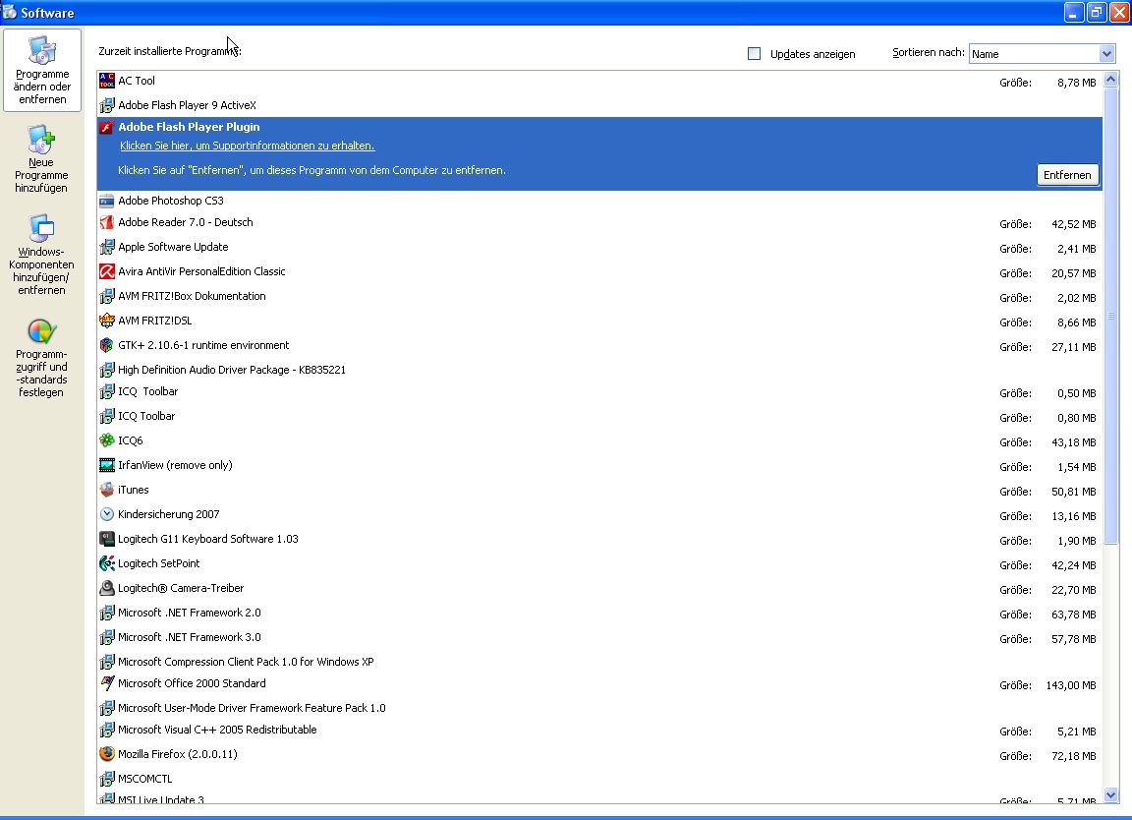Select the Avira AntiVir umbrella icon

(107, 271)
